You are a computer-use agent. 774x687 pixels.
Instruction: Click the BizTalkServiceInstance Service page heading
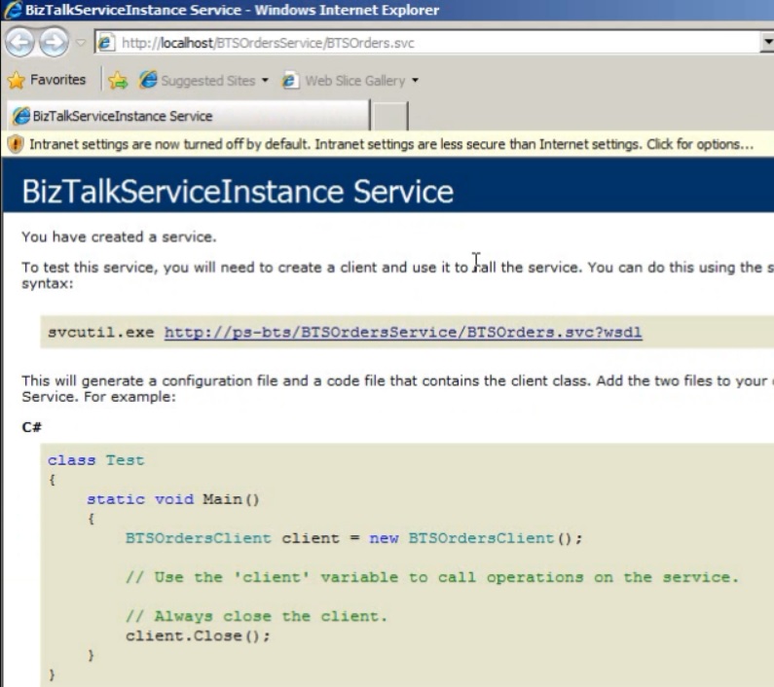(238, 192)
